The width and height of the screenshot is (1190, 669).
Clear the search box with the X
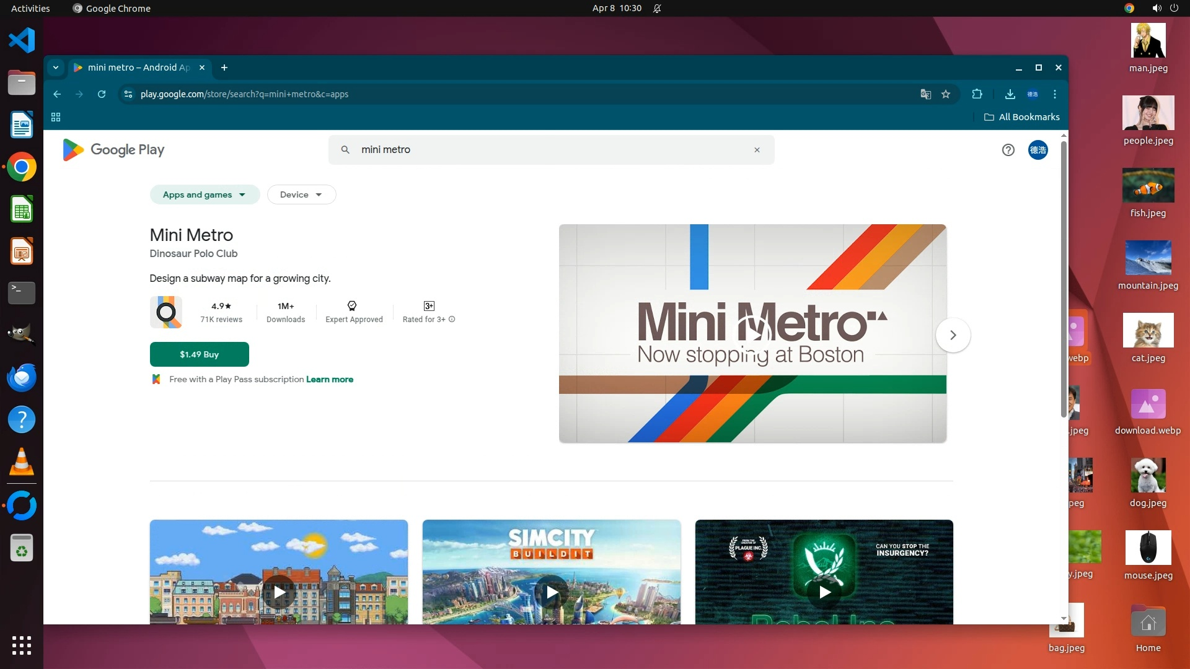(757, 150)
